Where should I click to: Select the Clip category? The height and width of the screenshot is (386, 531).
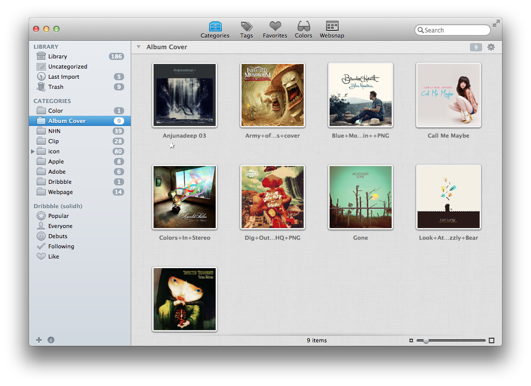(x=80, y=141)
